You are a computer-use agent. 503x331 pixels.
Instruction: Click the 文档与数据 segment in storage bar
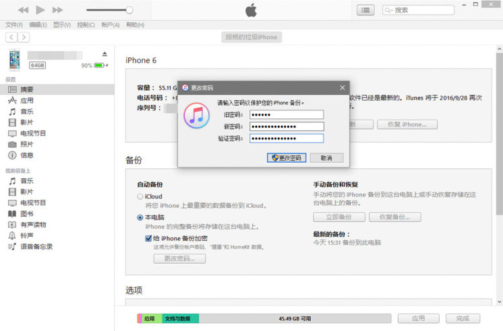pyautogui.click(x=180, y=318)
